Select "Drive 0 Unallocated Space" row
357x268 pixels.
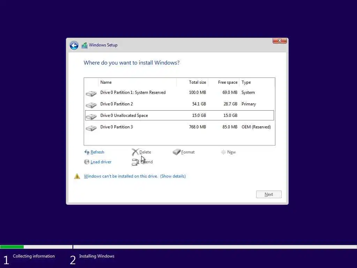(x=180, y=115)
